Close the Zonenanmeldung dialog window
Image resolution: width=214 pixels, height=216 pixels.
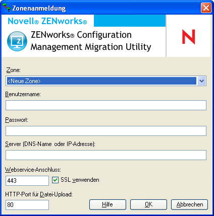206,8
